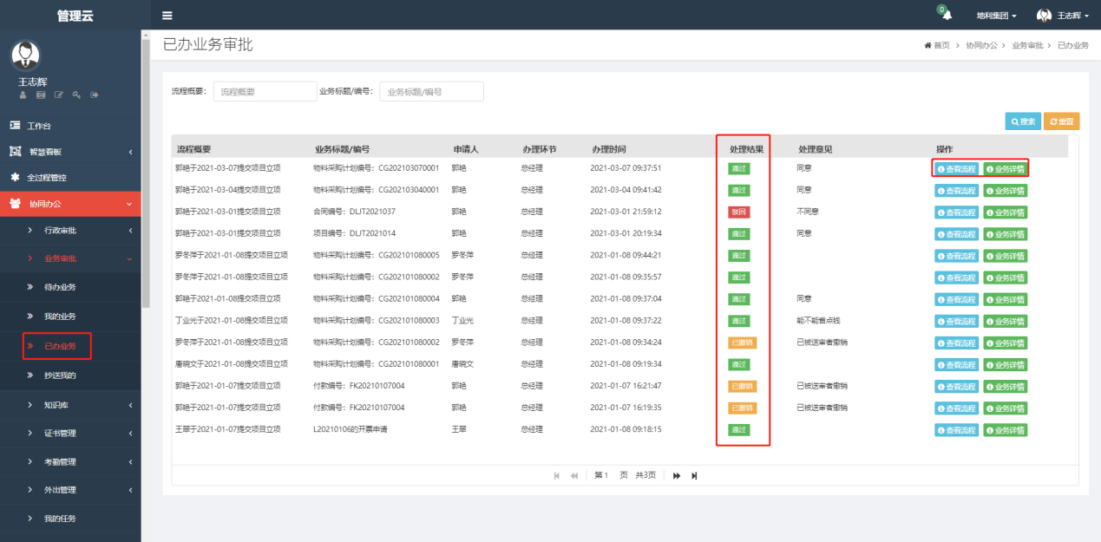Image resolution: width=1101 pixels, height=542 pixels.
Task: Expand the 外出管理 submenu
Action: click(x=70, y=490)
